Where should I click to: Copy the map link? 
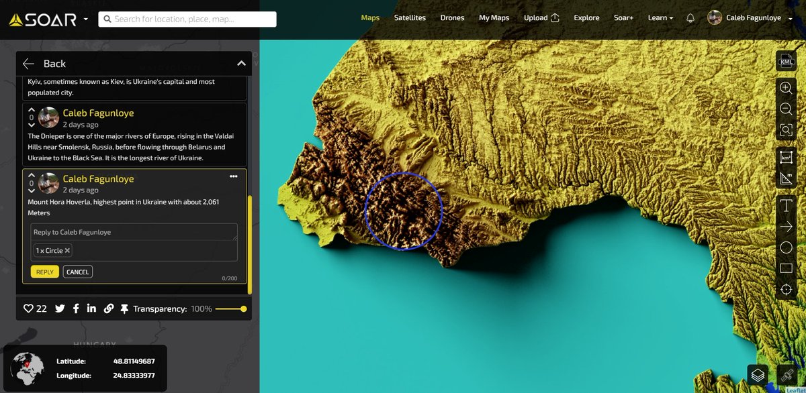click(x=108, y=308)
